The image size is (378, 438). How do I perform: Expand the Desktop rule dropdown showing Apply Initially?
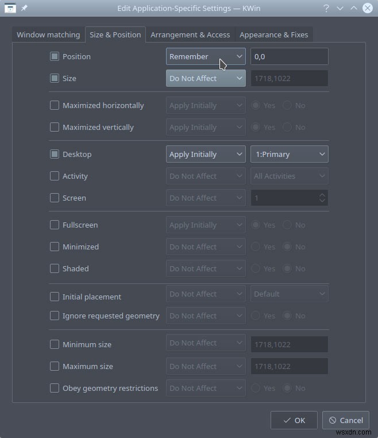pos(206,154)
